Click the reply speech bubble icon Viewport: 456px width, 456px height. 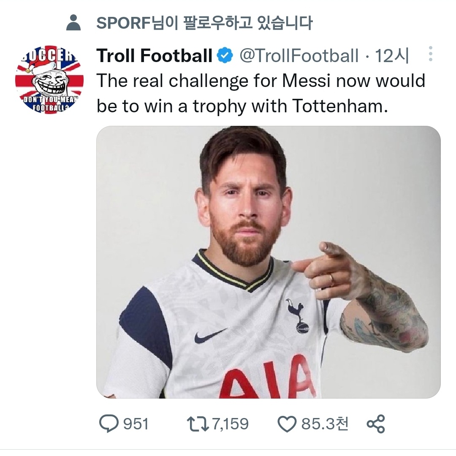(109, 423)
